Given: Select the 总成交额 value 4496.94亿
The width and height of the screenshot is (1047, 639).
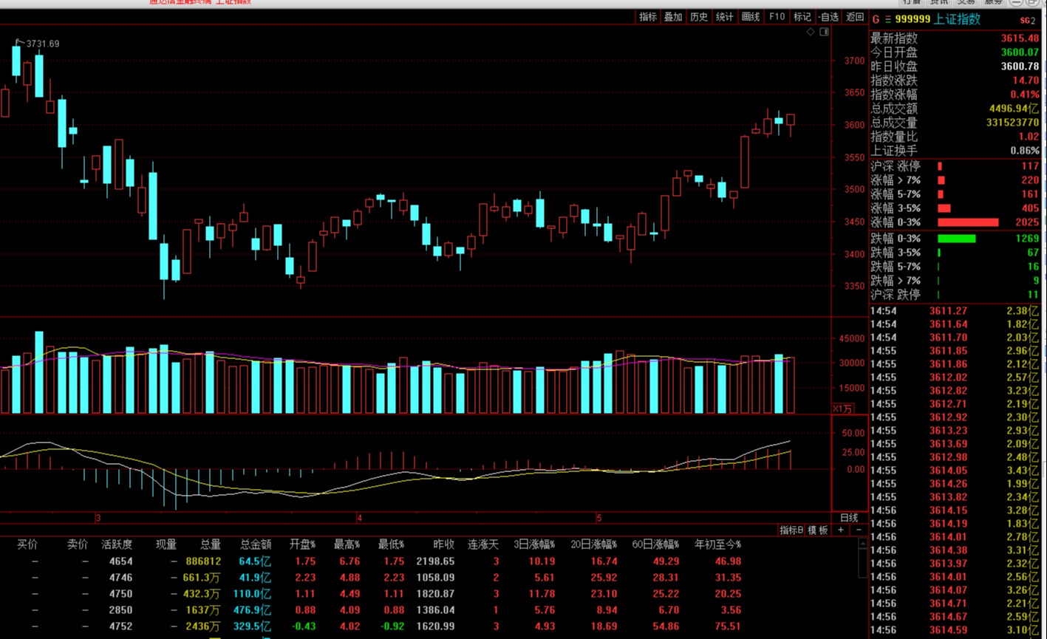Looking at the screenshot, I should 1014,109.
